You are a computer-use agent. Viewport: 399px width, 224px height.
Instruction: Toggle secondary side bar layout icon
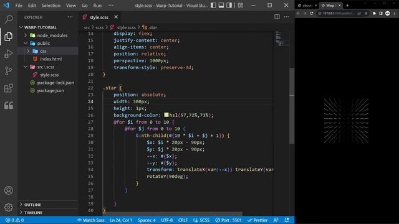(x=229, y=6)
